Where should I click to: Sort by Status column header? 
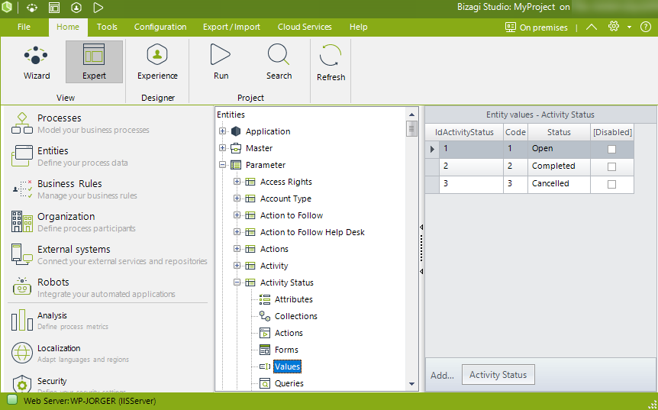(x=559, y=132)
